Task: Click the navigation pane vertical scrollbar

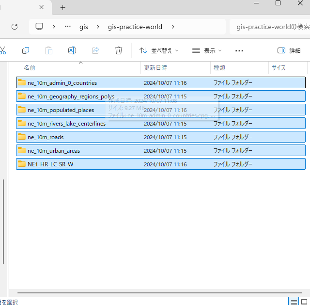Action: 3,222
